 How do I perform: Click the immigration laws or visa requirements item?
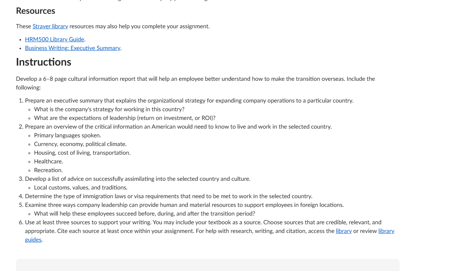168,196
